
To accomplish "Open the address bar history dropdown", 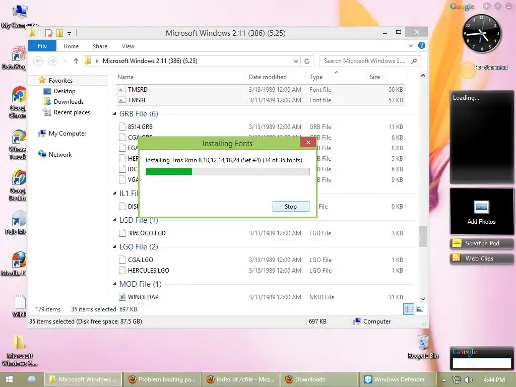I will click(x=296, y=61).
